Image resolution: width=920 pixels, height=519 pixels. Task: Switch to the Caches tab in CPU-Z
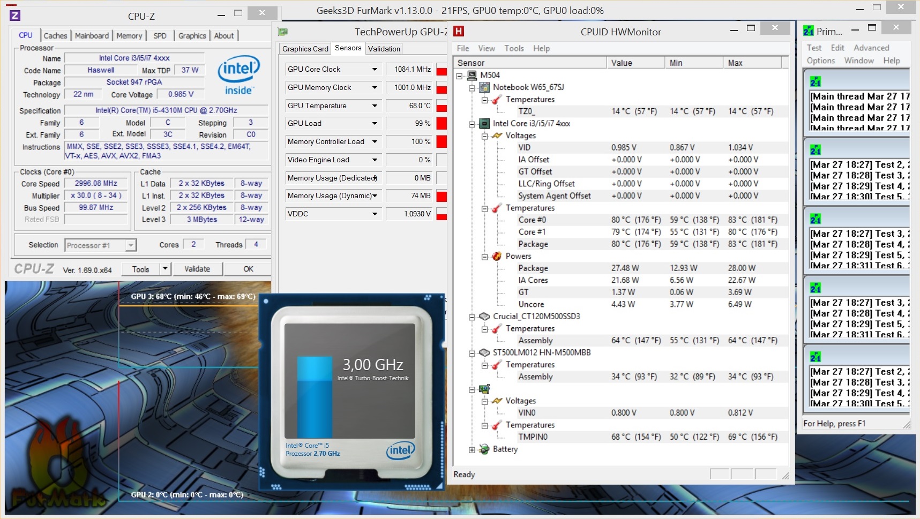click(x=55, y=36)
